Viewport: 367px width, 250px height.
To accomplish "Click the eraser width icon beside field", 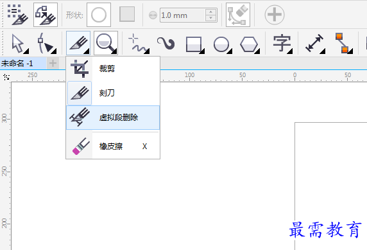I will pos(153,15).
